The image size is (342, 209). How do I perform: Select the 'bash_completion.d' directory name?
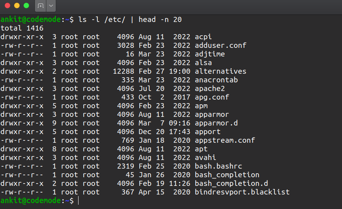tap(231, 184)
